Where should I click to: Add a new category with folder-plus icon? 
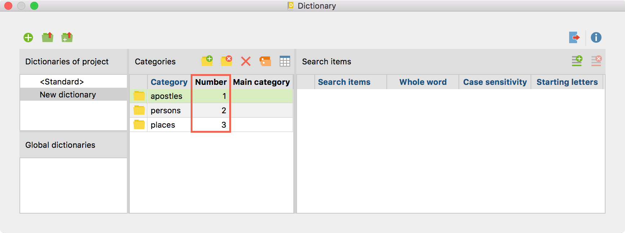(x=207, y=61)
